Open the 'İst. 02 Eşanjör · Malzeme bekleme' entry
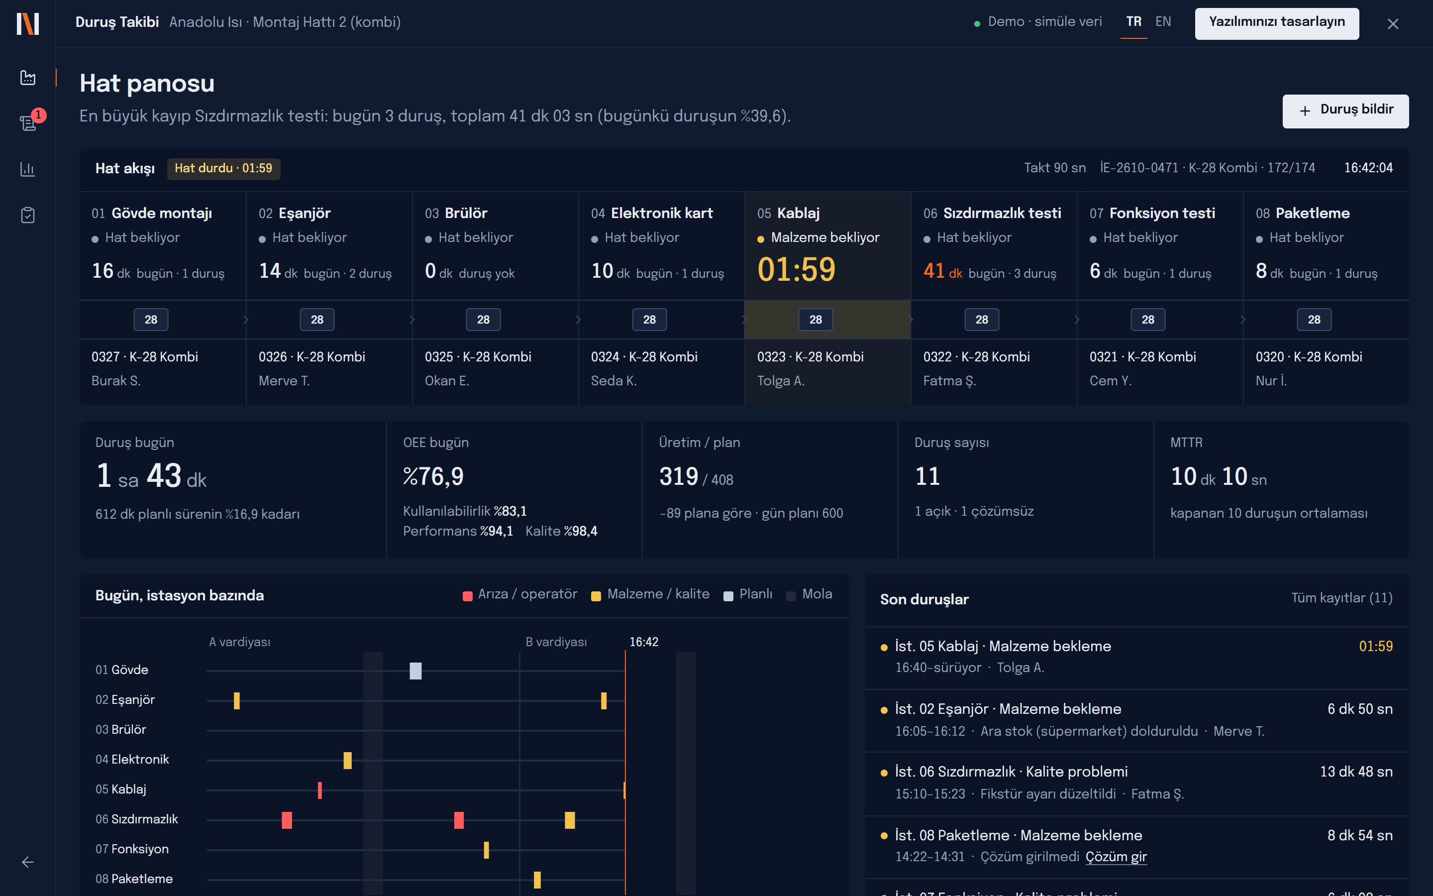1433x896 pixels. pos(1136,720)
